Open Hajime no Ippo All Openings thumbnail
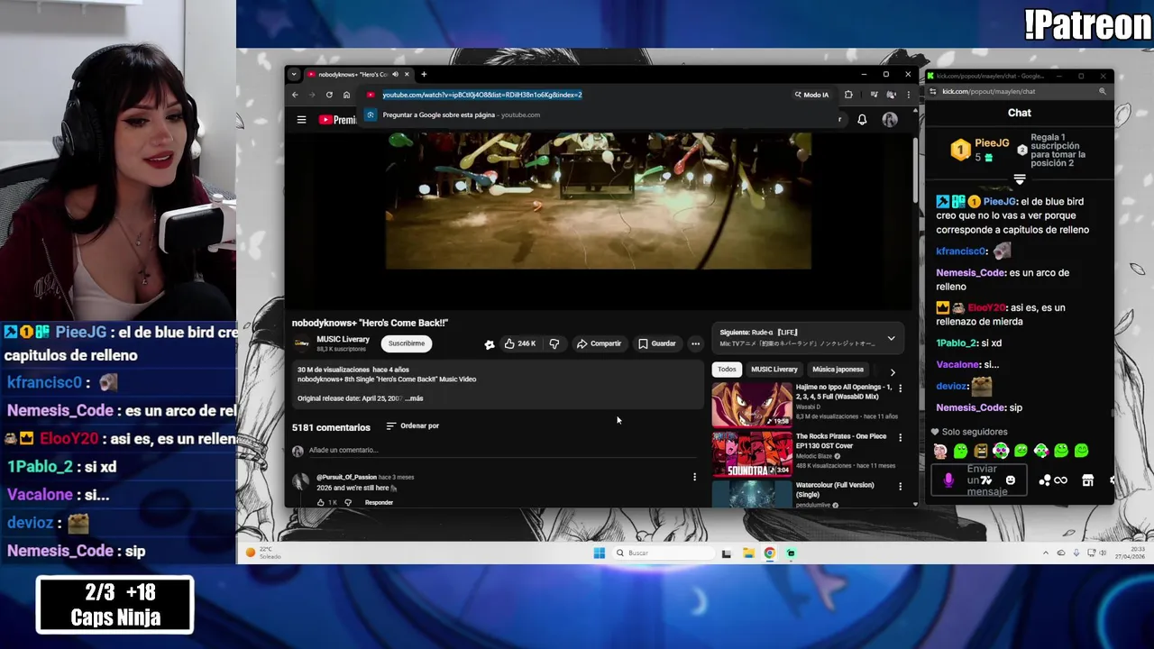 752,404
